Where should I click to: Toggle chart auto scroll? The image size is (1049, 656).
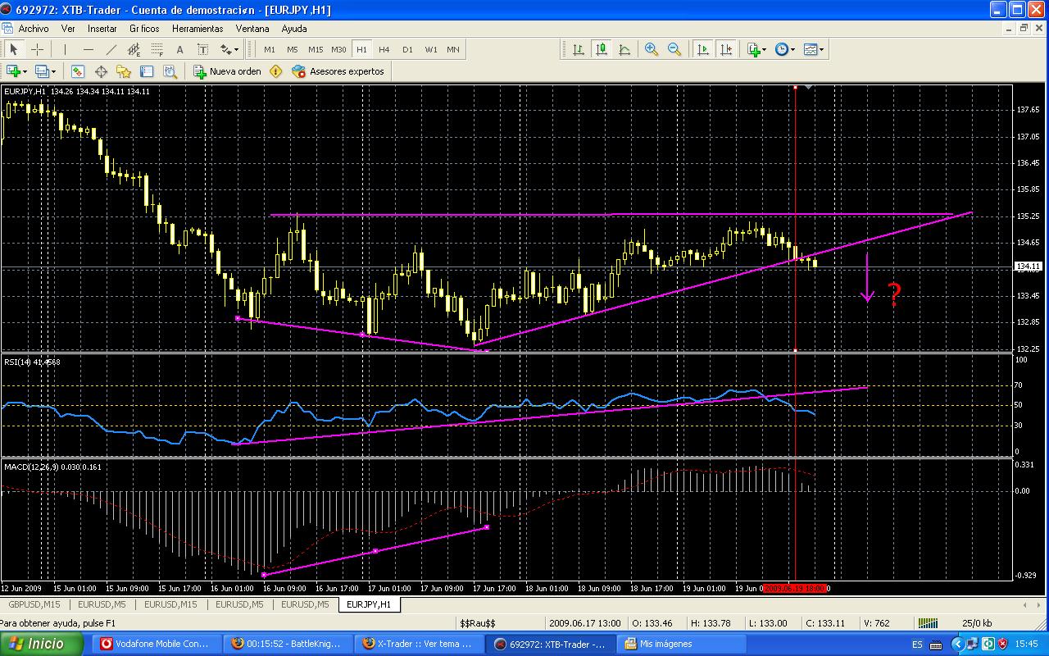click(x=702, y=49)
